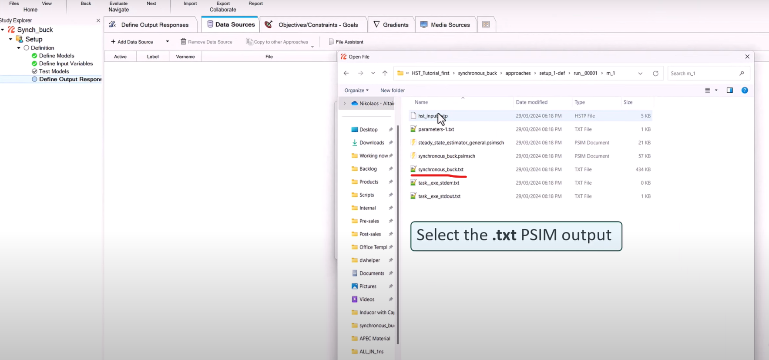Image resolution: width=769 pixels, height=360 pixels.
Task: Click the Forward arrow in Open File dialog
Action: click(x=360, y=73)
